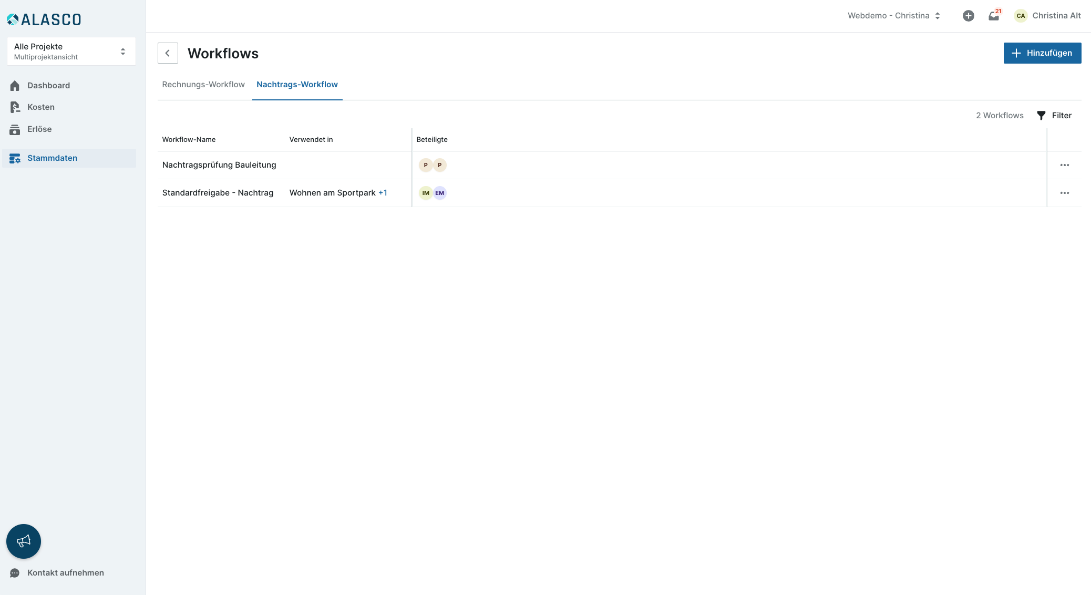The width and height of the screenshot is (1091, 595).
Task: Click the Hinzufügen button
Action: pyautogui.click(x=1042, y=53)
